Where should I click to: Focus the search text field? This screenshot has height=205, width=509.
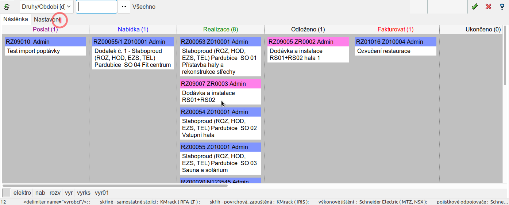96,7
